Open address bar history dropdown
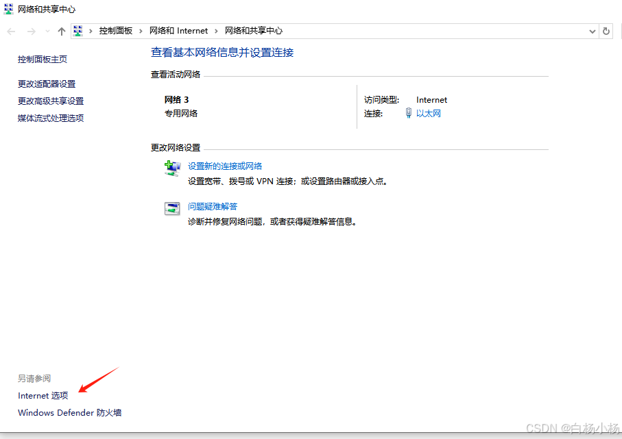622x439 pixels. coord(593,32)
